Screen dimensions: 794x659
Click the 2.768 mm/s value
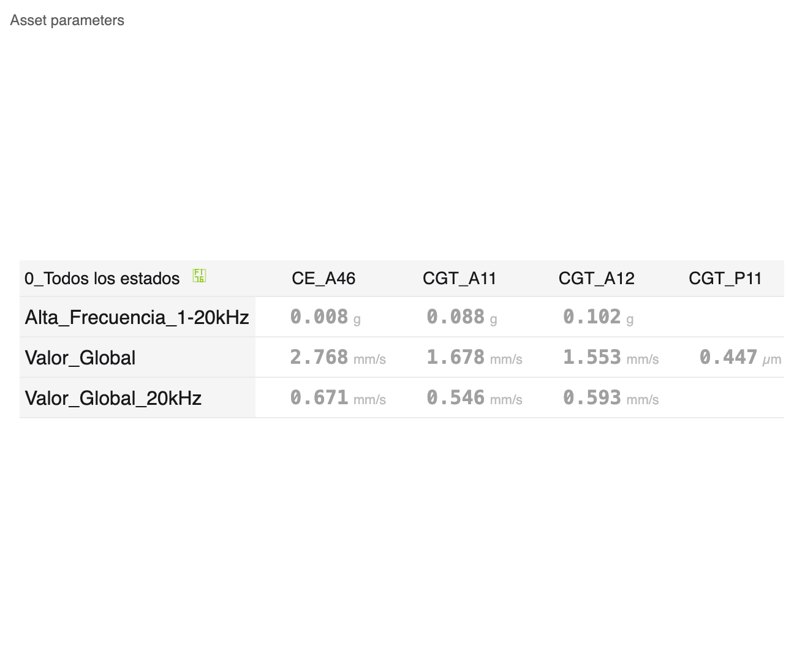click(338, 357)
